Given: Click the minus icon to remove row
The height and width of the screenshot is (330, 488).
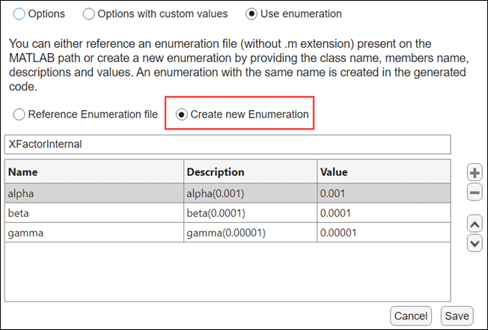Looking at the screenshot, I should [474, 192].
